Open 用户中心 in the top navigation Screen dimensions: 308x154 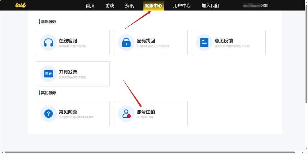click(182, 6)
